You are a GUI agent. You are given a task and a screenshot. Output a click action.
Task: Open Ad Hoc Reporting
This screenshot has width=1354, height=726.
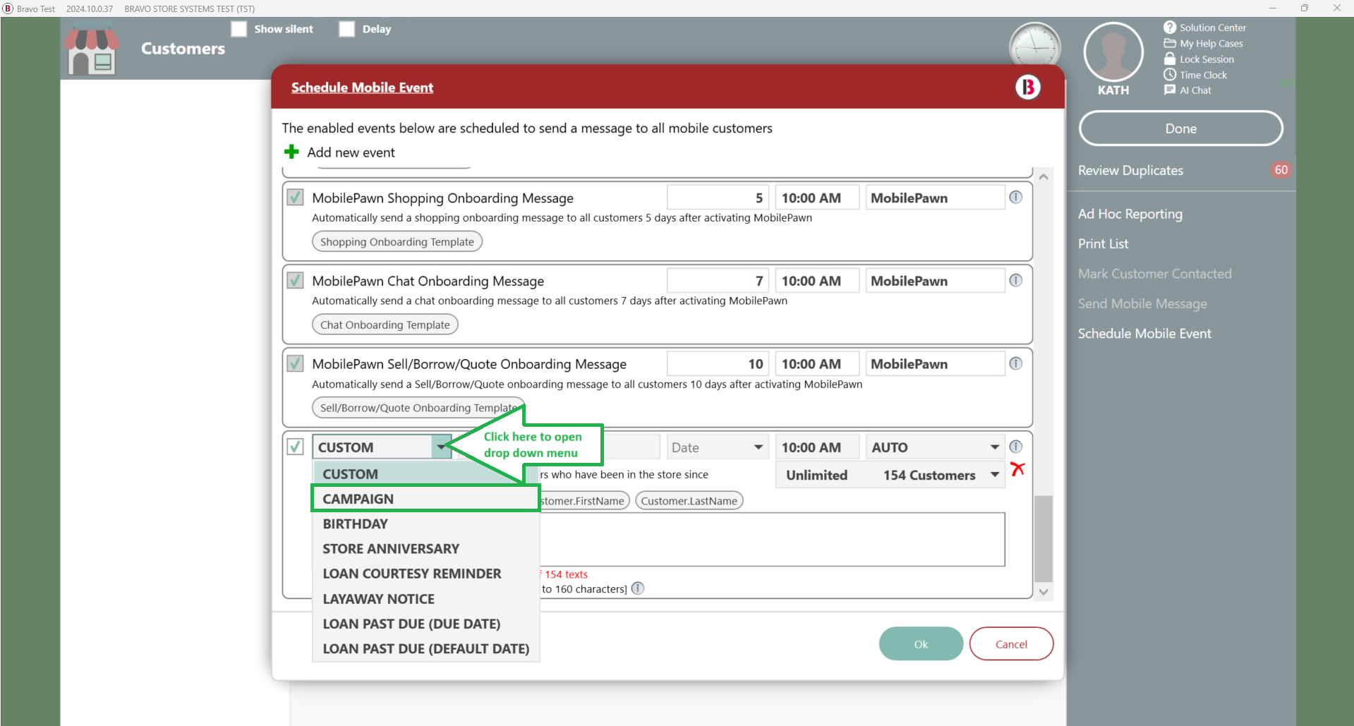[1130, 214]
